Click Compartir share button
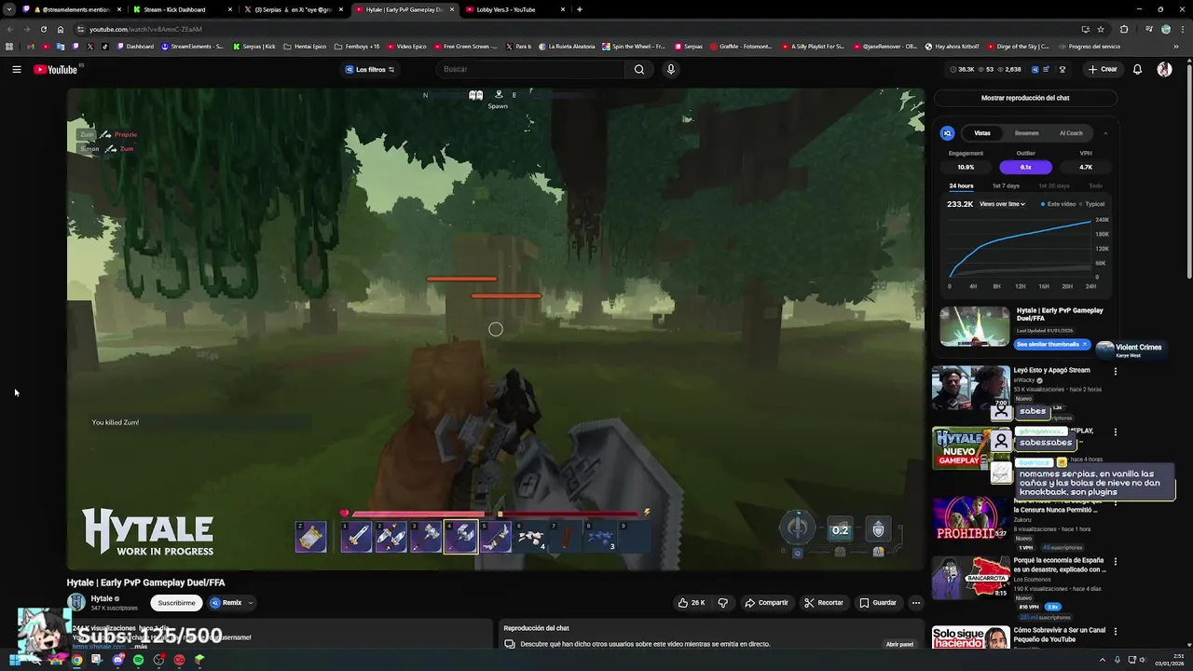1193x671 pixels. [766, 603]
